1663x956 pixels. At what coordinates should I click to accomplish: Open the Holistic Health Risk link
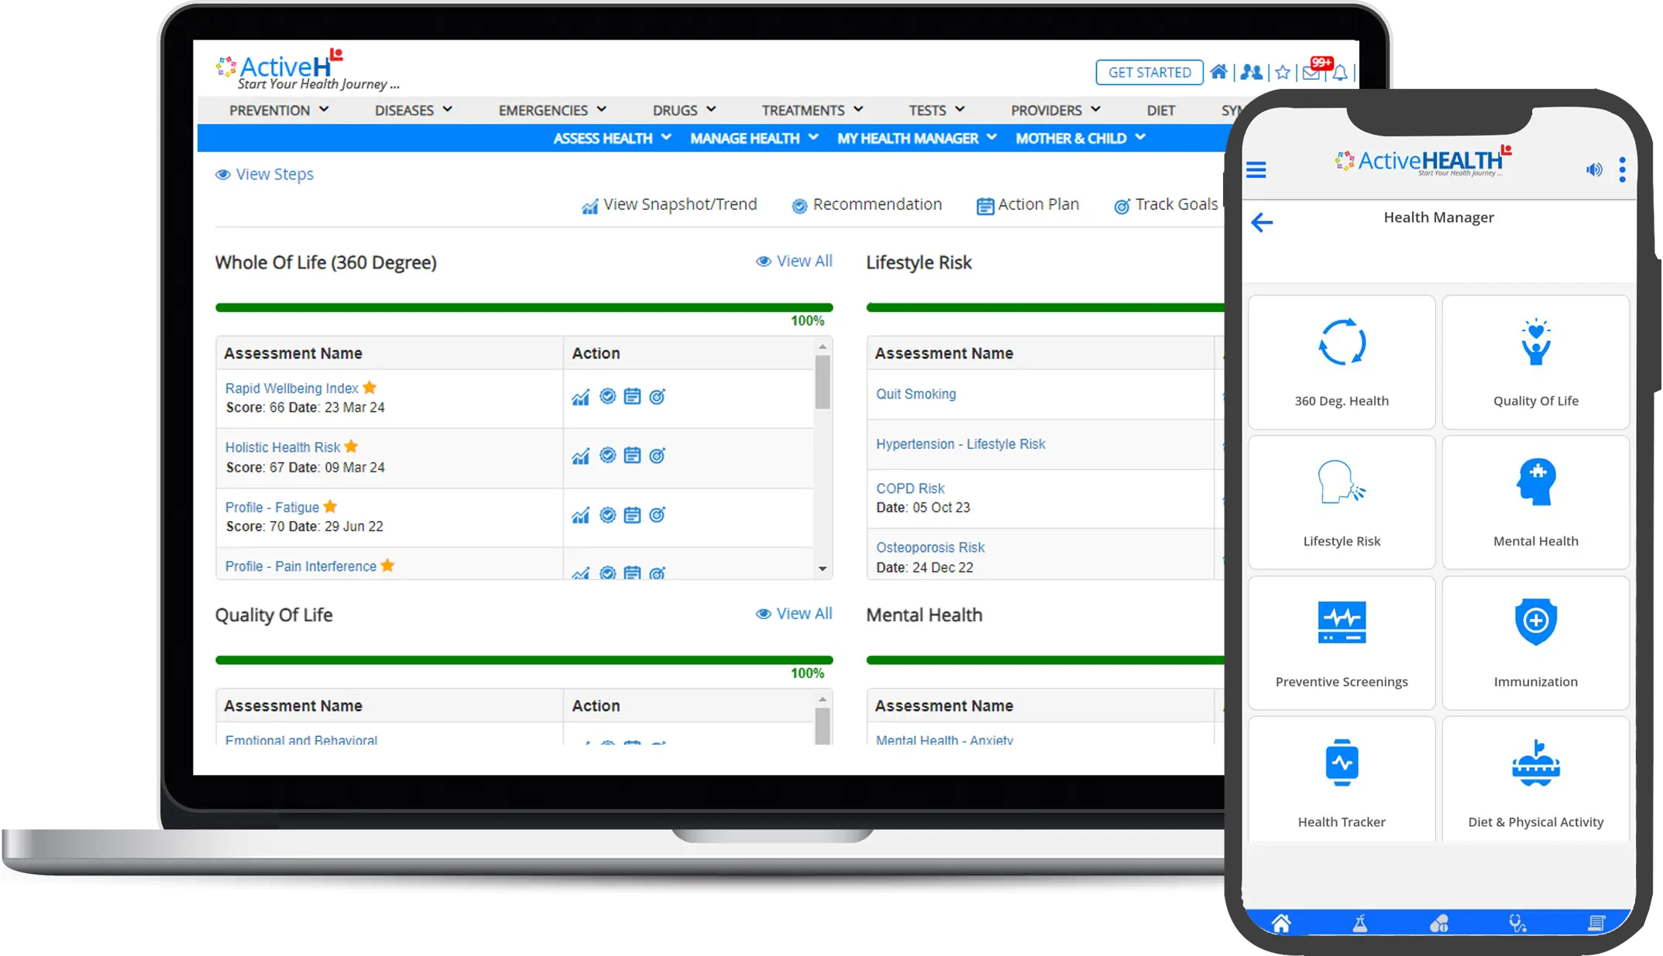[283, 447]
